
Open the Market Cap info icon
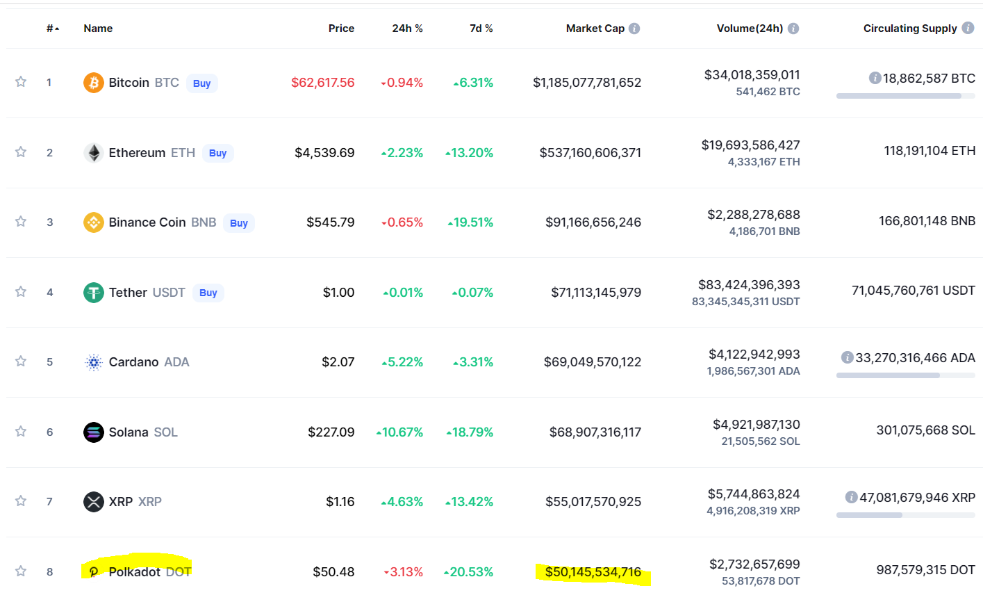(x=634, y=29)
